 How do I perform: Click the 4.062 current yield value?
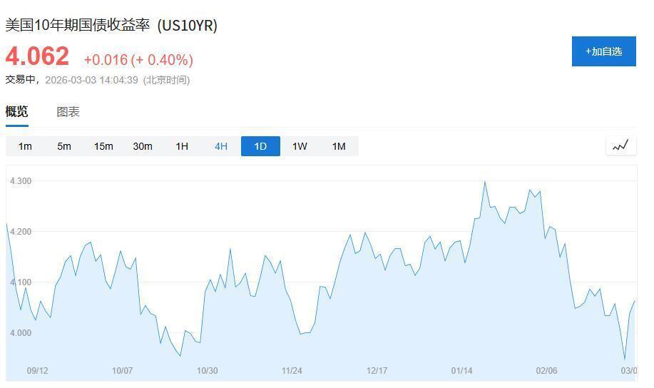[38, 57]
